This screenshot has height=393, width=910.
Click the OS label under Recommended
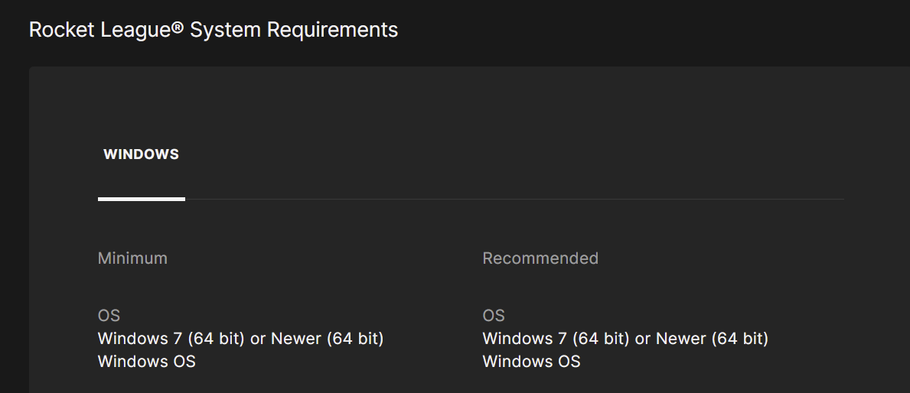[494, 315]
